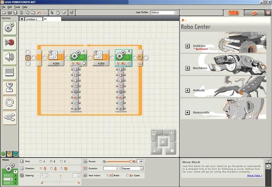Check Port C checkbox
The height and width of the screenshot is (187, 272).
62,161
